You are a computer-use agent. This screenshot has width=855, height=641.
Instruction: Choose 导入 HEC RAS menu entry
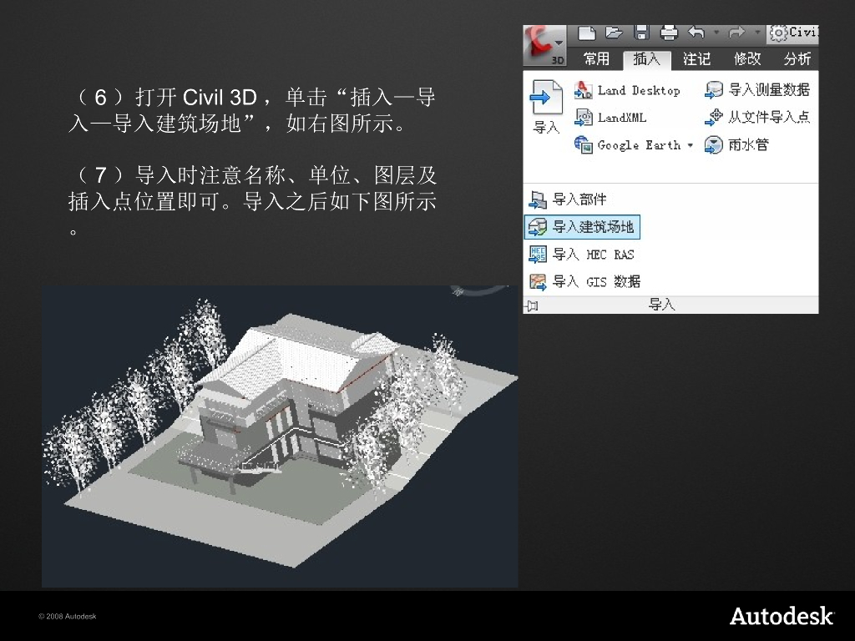click(582, 255)
